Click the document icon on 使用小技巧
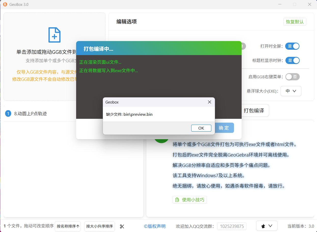The height and width of the screenshot is (232, 317). pyautogui.click(x=177, y=200)
